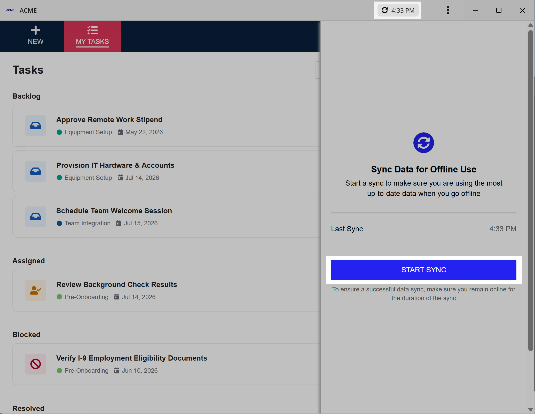The image size is (535, 414).
Task: Click the Blocked section heading
Action: 26,335
